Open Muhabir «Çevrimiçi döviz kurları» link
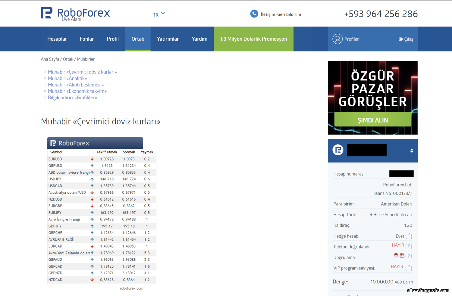The image size is (452, 296). pos(82,72)
